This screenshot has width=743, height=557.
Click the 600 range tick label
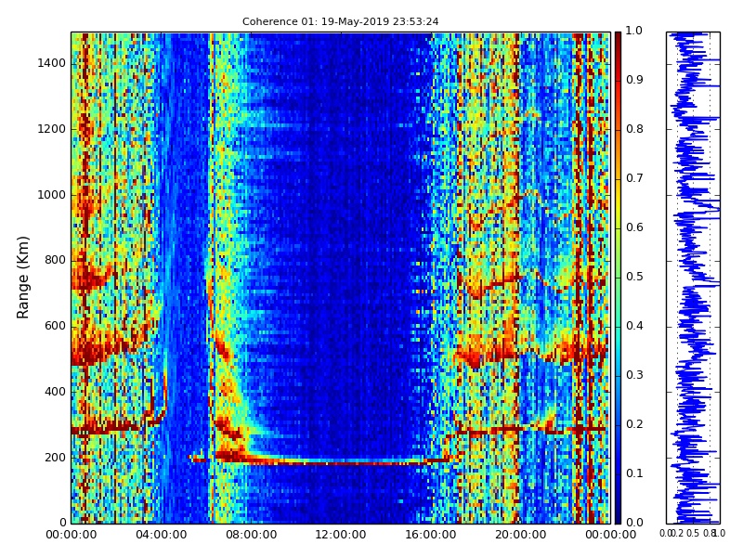56,326
